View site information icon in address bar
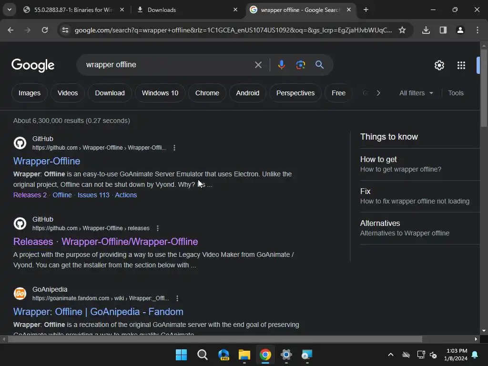488x366 pixels. click(65, 30)
